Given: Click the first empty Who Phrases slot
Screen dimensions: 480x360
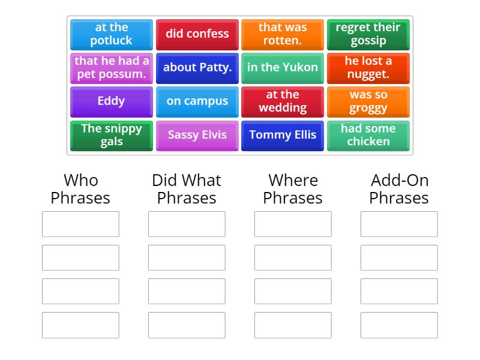Looking at the screenshot, I should (x=80, y=224).
